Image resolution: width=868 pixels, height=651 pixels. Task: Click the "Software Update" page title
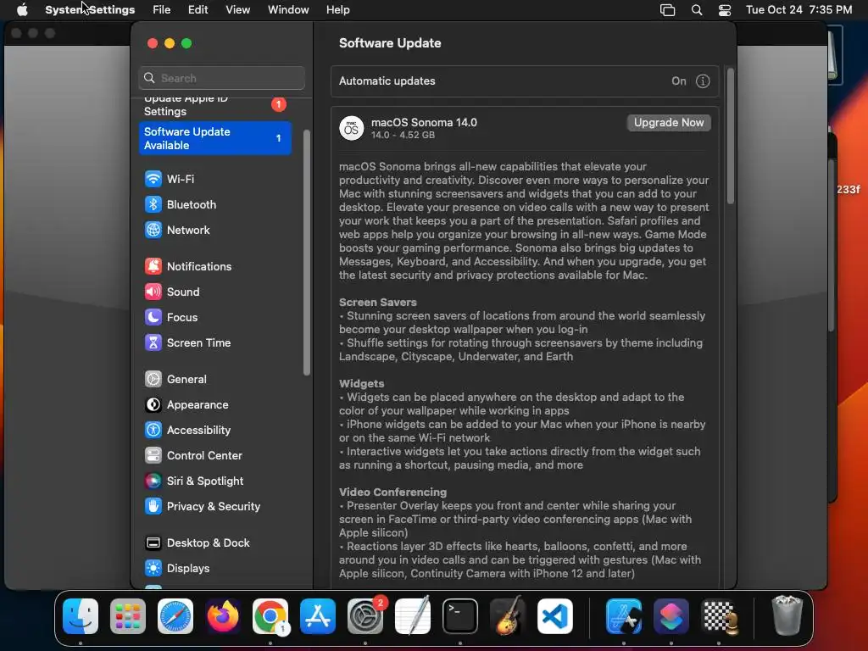tap(390, 43)
